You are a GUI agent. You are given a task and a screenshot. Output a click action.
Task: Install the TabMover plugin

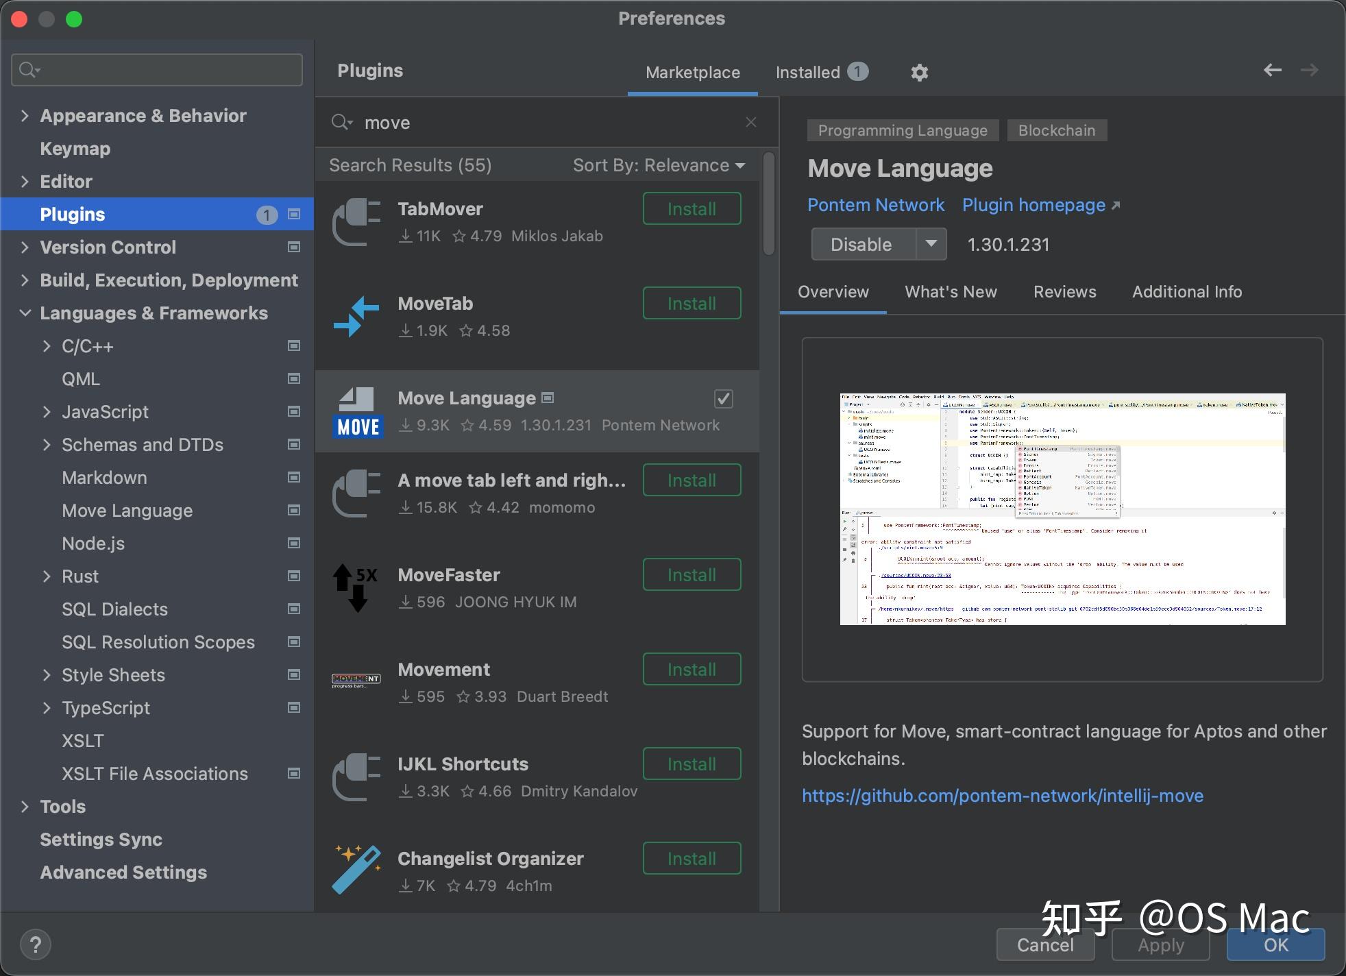click(x=692, y=208)
